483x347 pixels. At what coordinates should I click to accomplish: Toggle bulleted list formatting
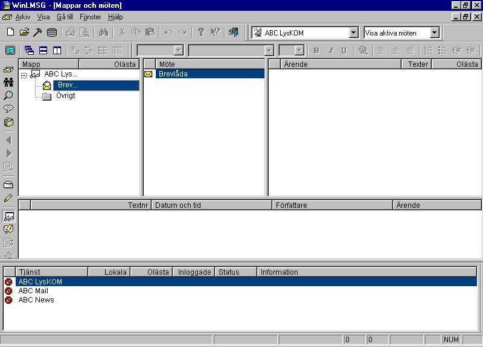443,51
